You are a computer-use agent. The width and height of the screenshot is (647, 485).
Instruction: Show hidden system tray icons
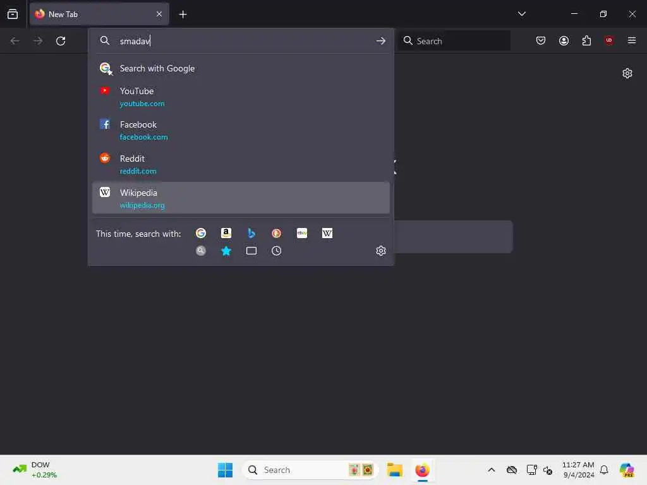(x=491, y=470)
